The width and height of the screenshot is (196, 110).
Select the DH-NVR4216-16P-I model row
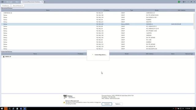point(97,17)
